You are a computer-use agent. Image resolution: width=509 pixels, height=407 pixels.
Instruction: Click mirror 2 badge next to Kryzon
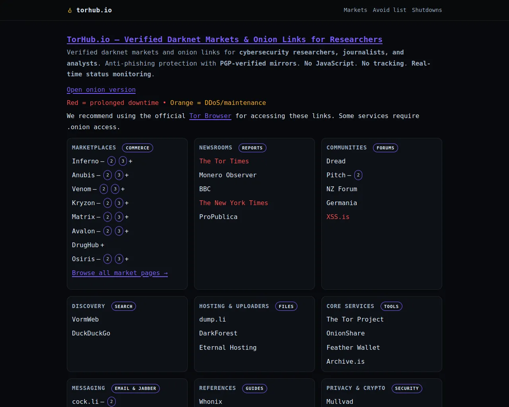tap(107, 203)
